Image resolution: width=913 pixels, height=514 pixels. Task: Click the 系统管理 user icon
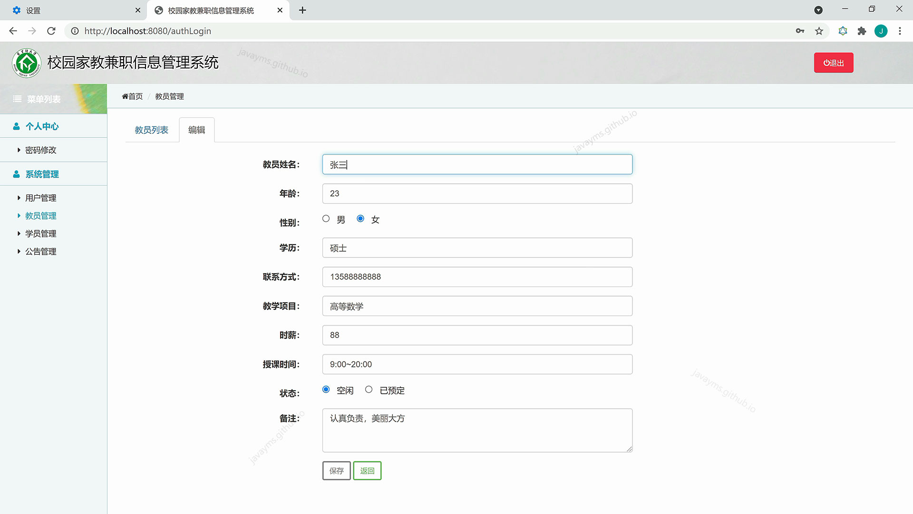(16, 174)
